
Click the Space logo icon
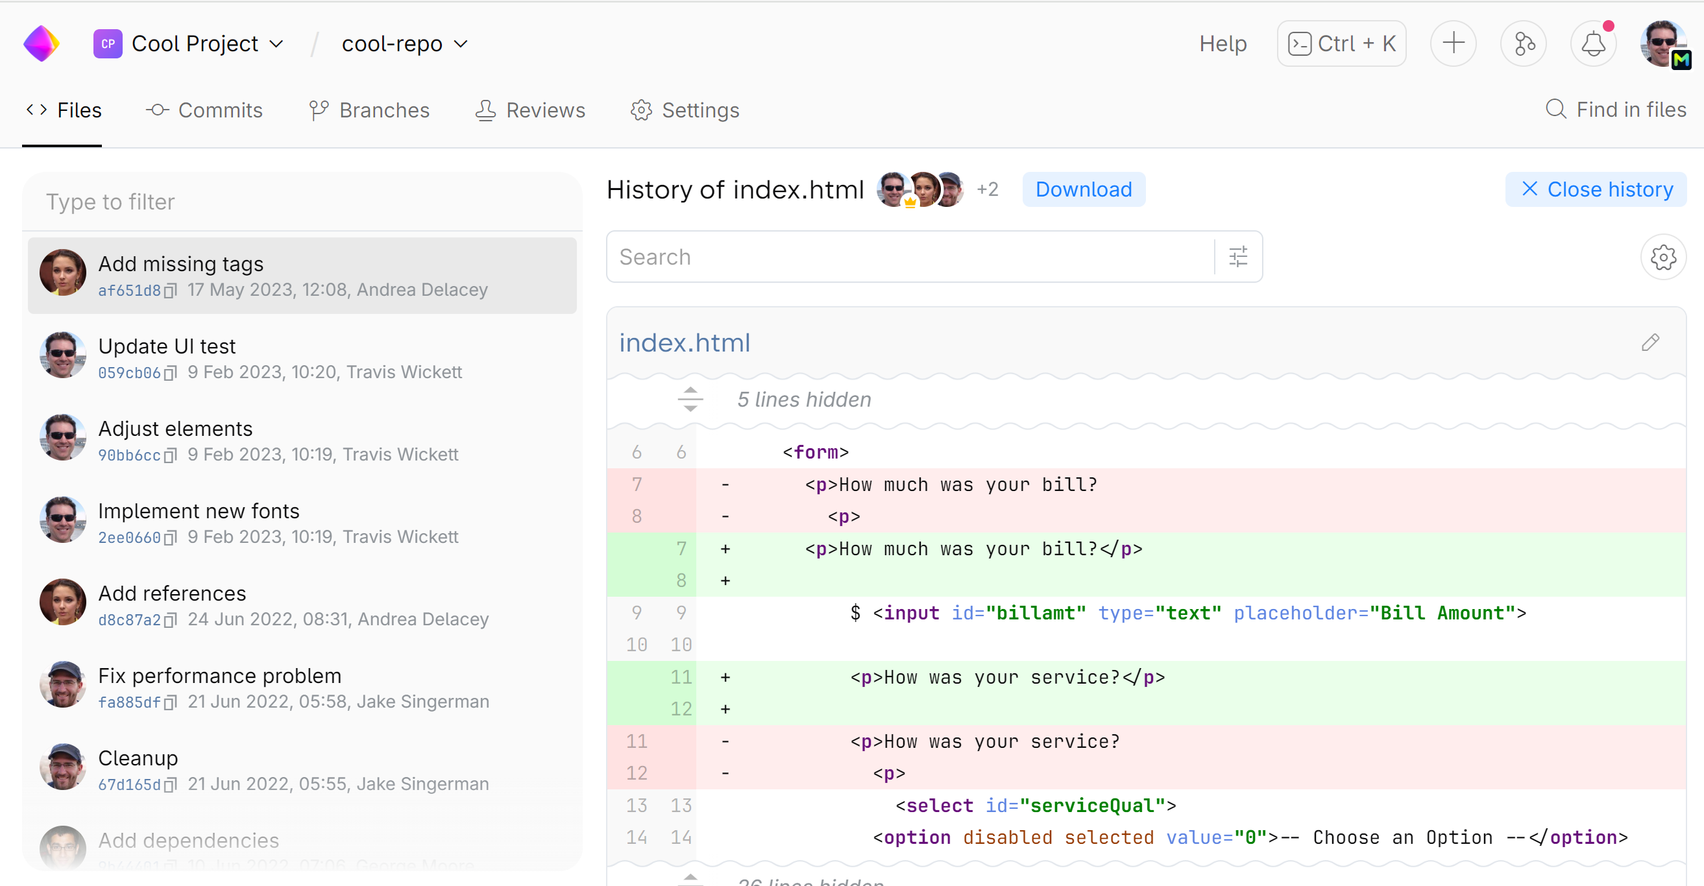click(41, 43)
